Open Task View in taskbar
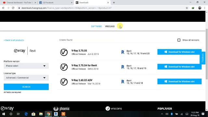 18,114
